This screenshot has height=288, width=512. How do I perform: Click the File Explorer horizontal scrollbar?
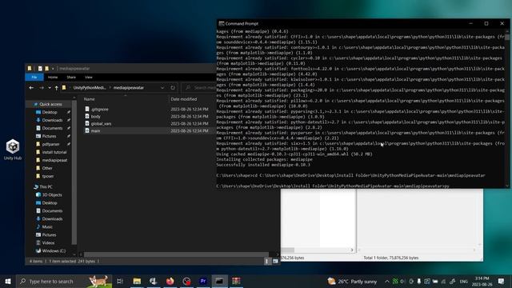[176, 254]
